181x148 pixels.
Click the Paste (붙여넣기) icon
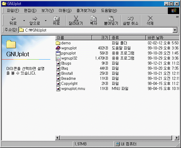pyautogui.click(x=111, y=18)
